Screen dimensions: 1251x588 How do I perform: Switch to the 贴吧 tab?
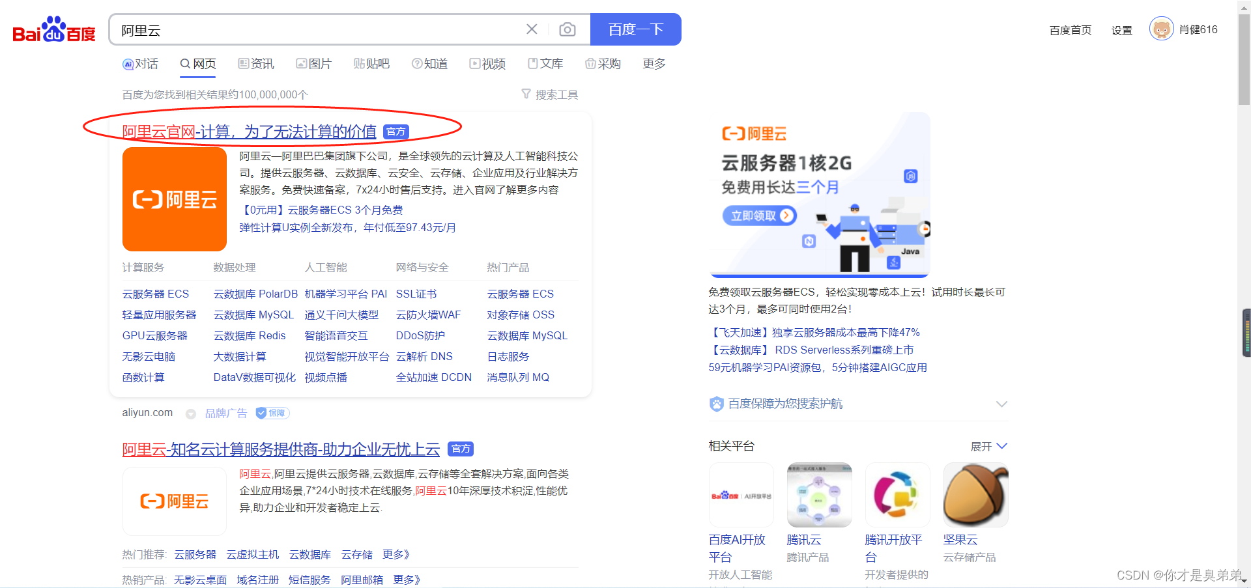pyautogui.click(x=371, y=64)
